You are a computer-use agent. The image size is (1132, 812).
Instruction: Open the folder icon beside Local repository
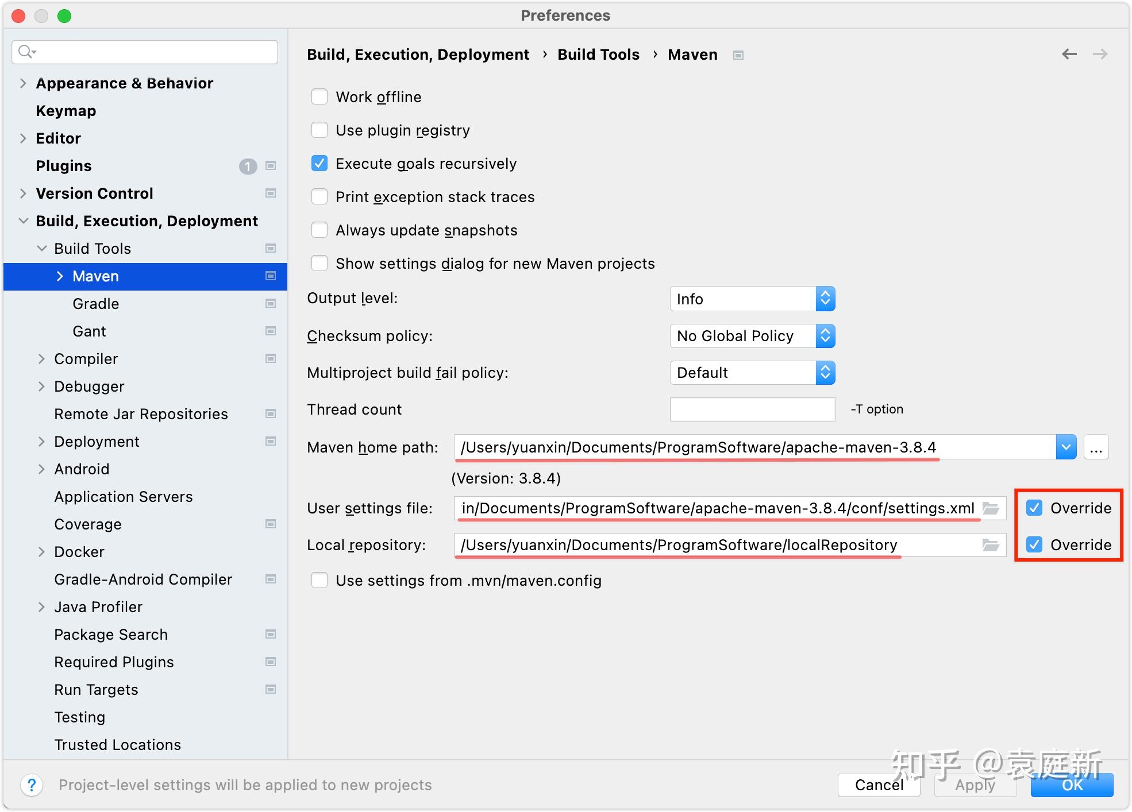(x=991, y=545)
